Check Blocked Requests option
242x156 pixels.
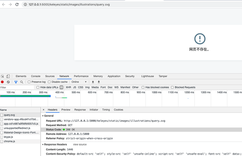[172, 87]
